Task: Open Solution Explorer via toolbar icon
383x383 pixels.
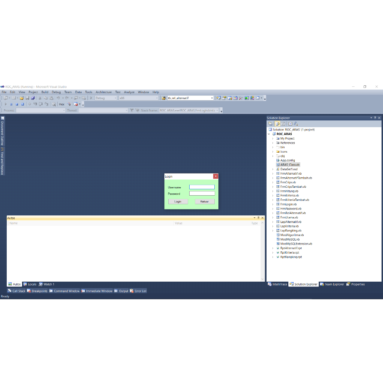Action: 218,98
